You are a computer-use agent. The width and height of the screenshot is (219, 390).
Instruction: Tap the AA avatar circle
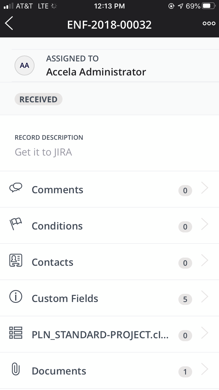click(25, 66)
